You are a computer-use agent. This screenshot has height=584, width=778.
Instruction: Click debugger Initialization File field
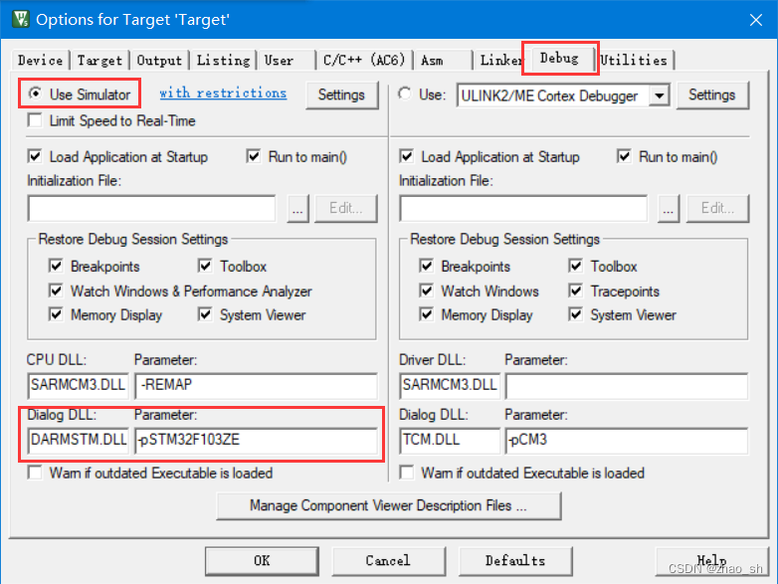tap(523, 208)
